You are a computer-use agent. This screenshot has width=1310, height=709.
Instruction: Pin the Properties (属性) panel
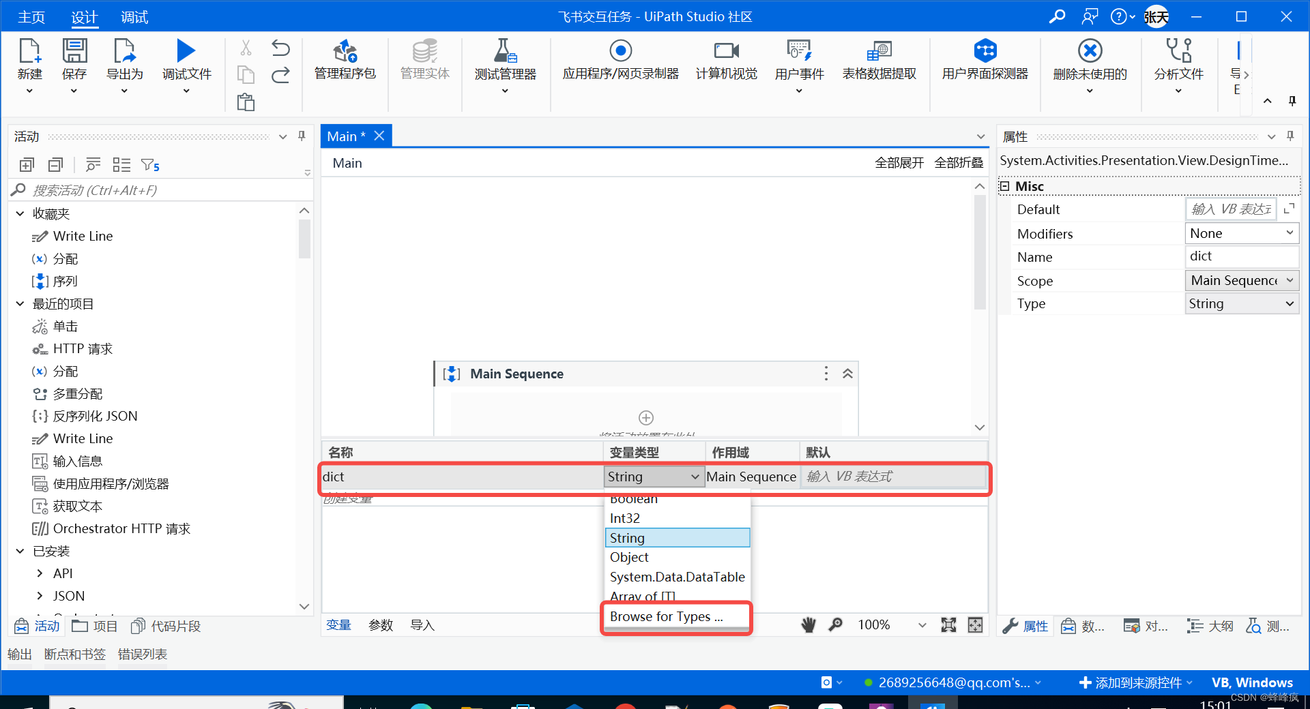[1290, 136]
